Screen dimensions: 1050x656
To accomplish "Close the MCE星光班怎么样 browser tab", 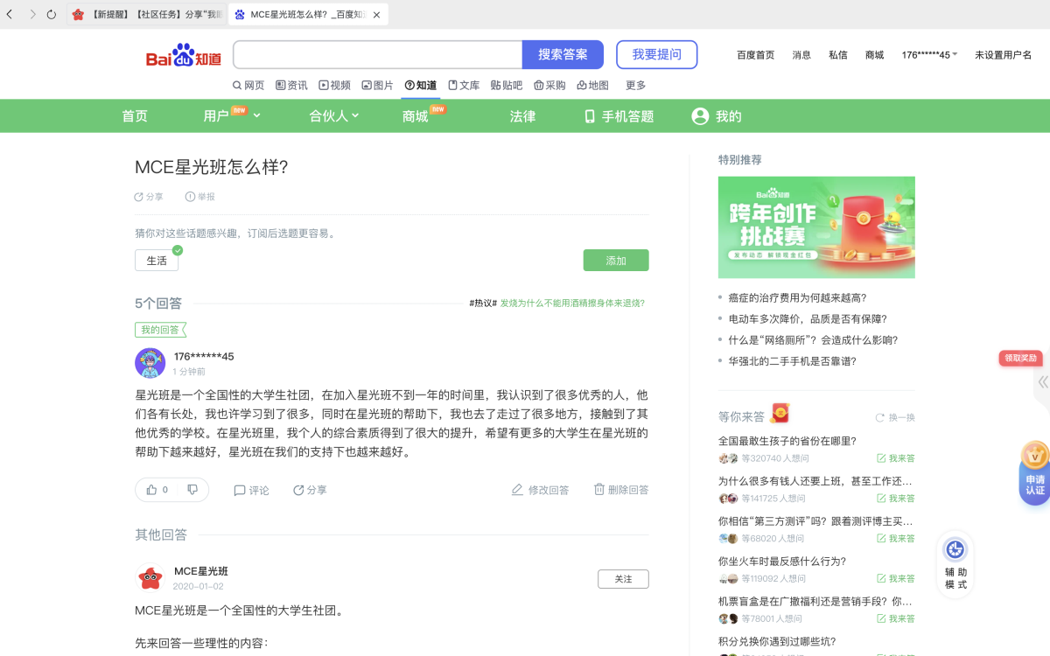I will [377, 15].
